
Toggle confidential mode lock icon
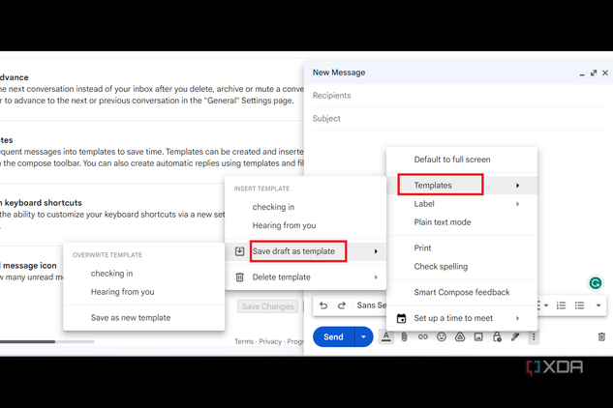(x=497, y=336)
